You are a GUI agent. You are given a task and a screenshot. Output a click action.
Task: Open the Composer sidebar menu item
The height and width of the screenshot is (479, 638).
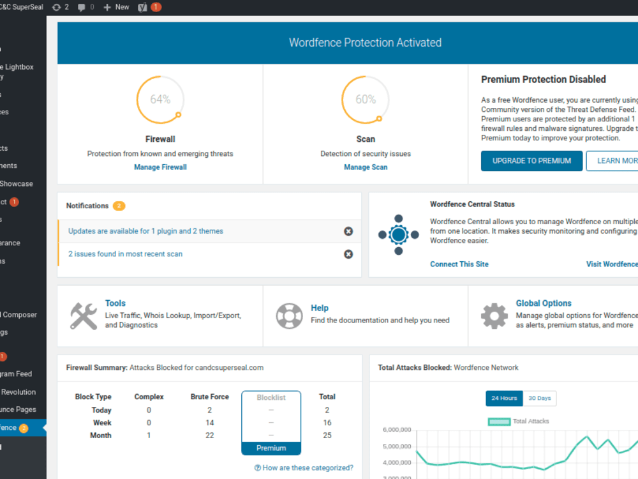point(19,314)
